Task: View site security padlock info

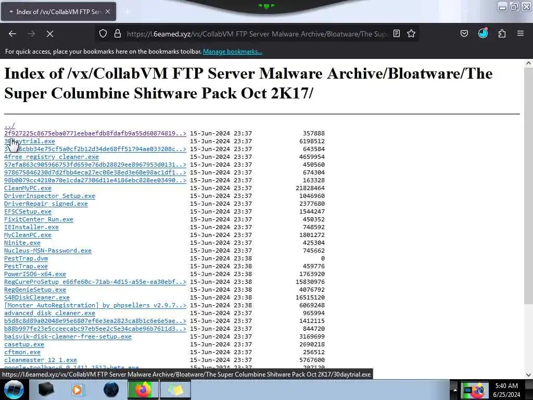Action: point(118,34)
